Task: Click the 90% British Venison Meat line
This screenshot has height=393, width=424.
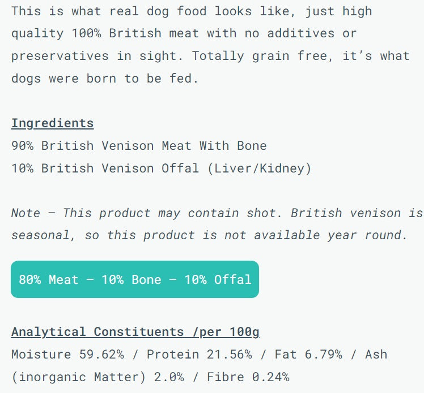Action: click(x=139, y=146)
